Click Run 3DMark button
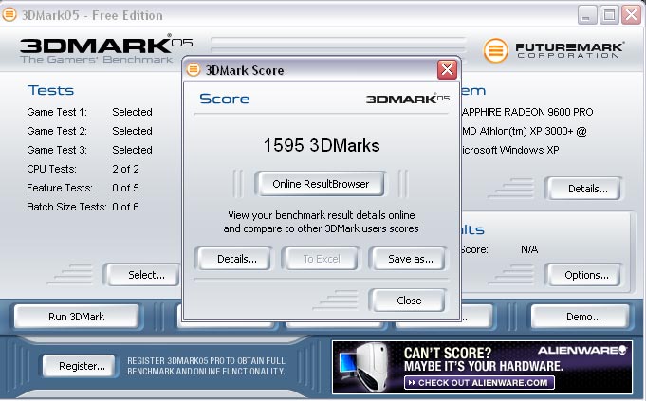Viewport: 646px width, 401px height. coord(77,317)
